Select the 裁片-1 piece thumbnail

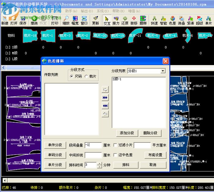coord(48,35)
